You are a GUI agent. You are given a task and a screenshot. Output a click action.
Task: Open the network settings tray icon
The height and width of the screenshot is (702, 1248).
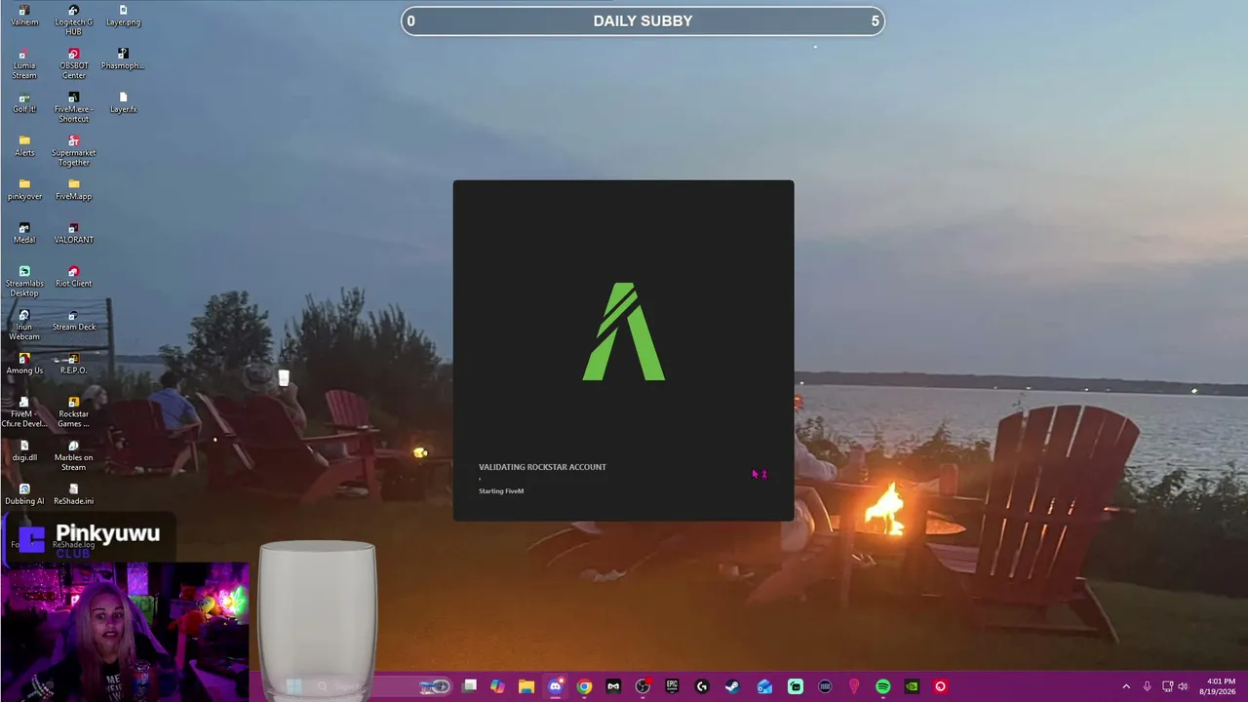point(1167,686)
